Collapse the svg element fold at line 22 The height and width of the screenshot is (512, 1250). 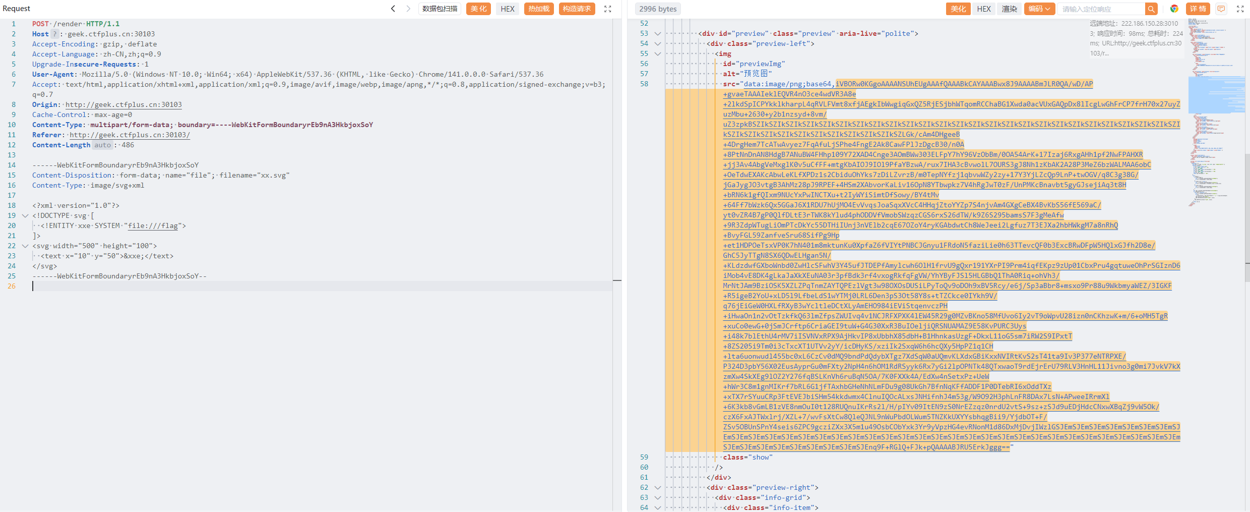tap(25, 246)
